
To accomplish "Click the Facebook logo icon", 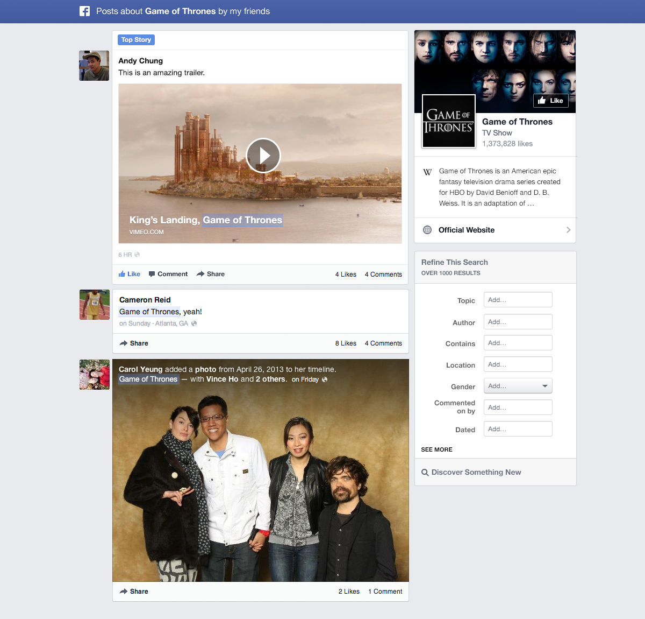I will click(84, 11).
